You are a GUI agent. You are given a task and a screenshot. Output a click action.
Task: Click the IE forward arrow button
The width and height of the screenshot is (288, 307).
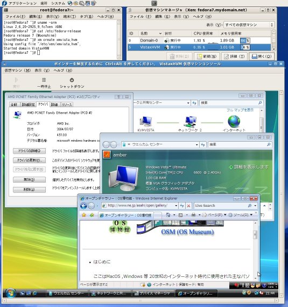92,206
